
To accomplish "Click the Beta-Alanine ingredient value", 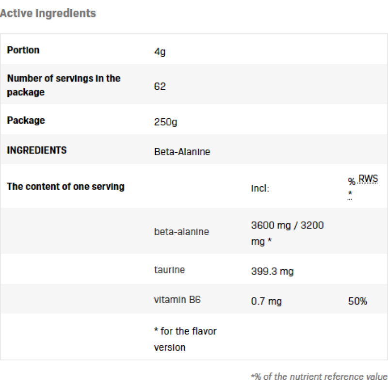I will click(182, 151).
